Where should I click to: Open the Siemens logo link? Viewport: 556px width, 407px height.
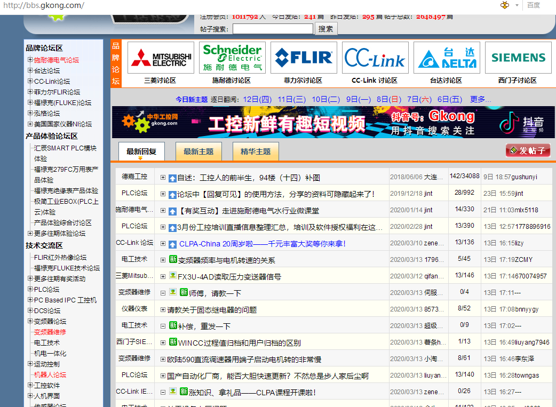[x=518, y=58]
